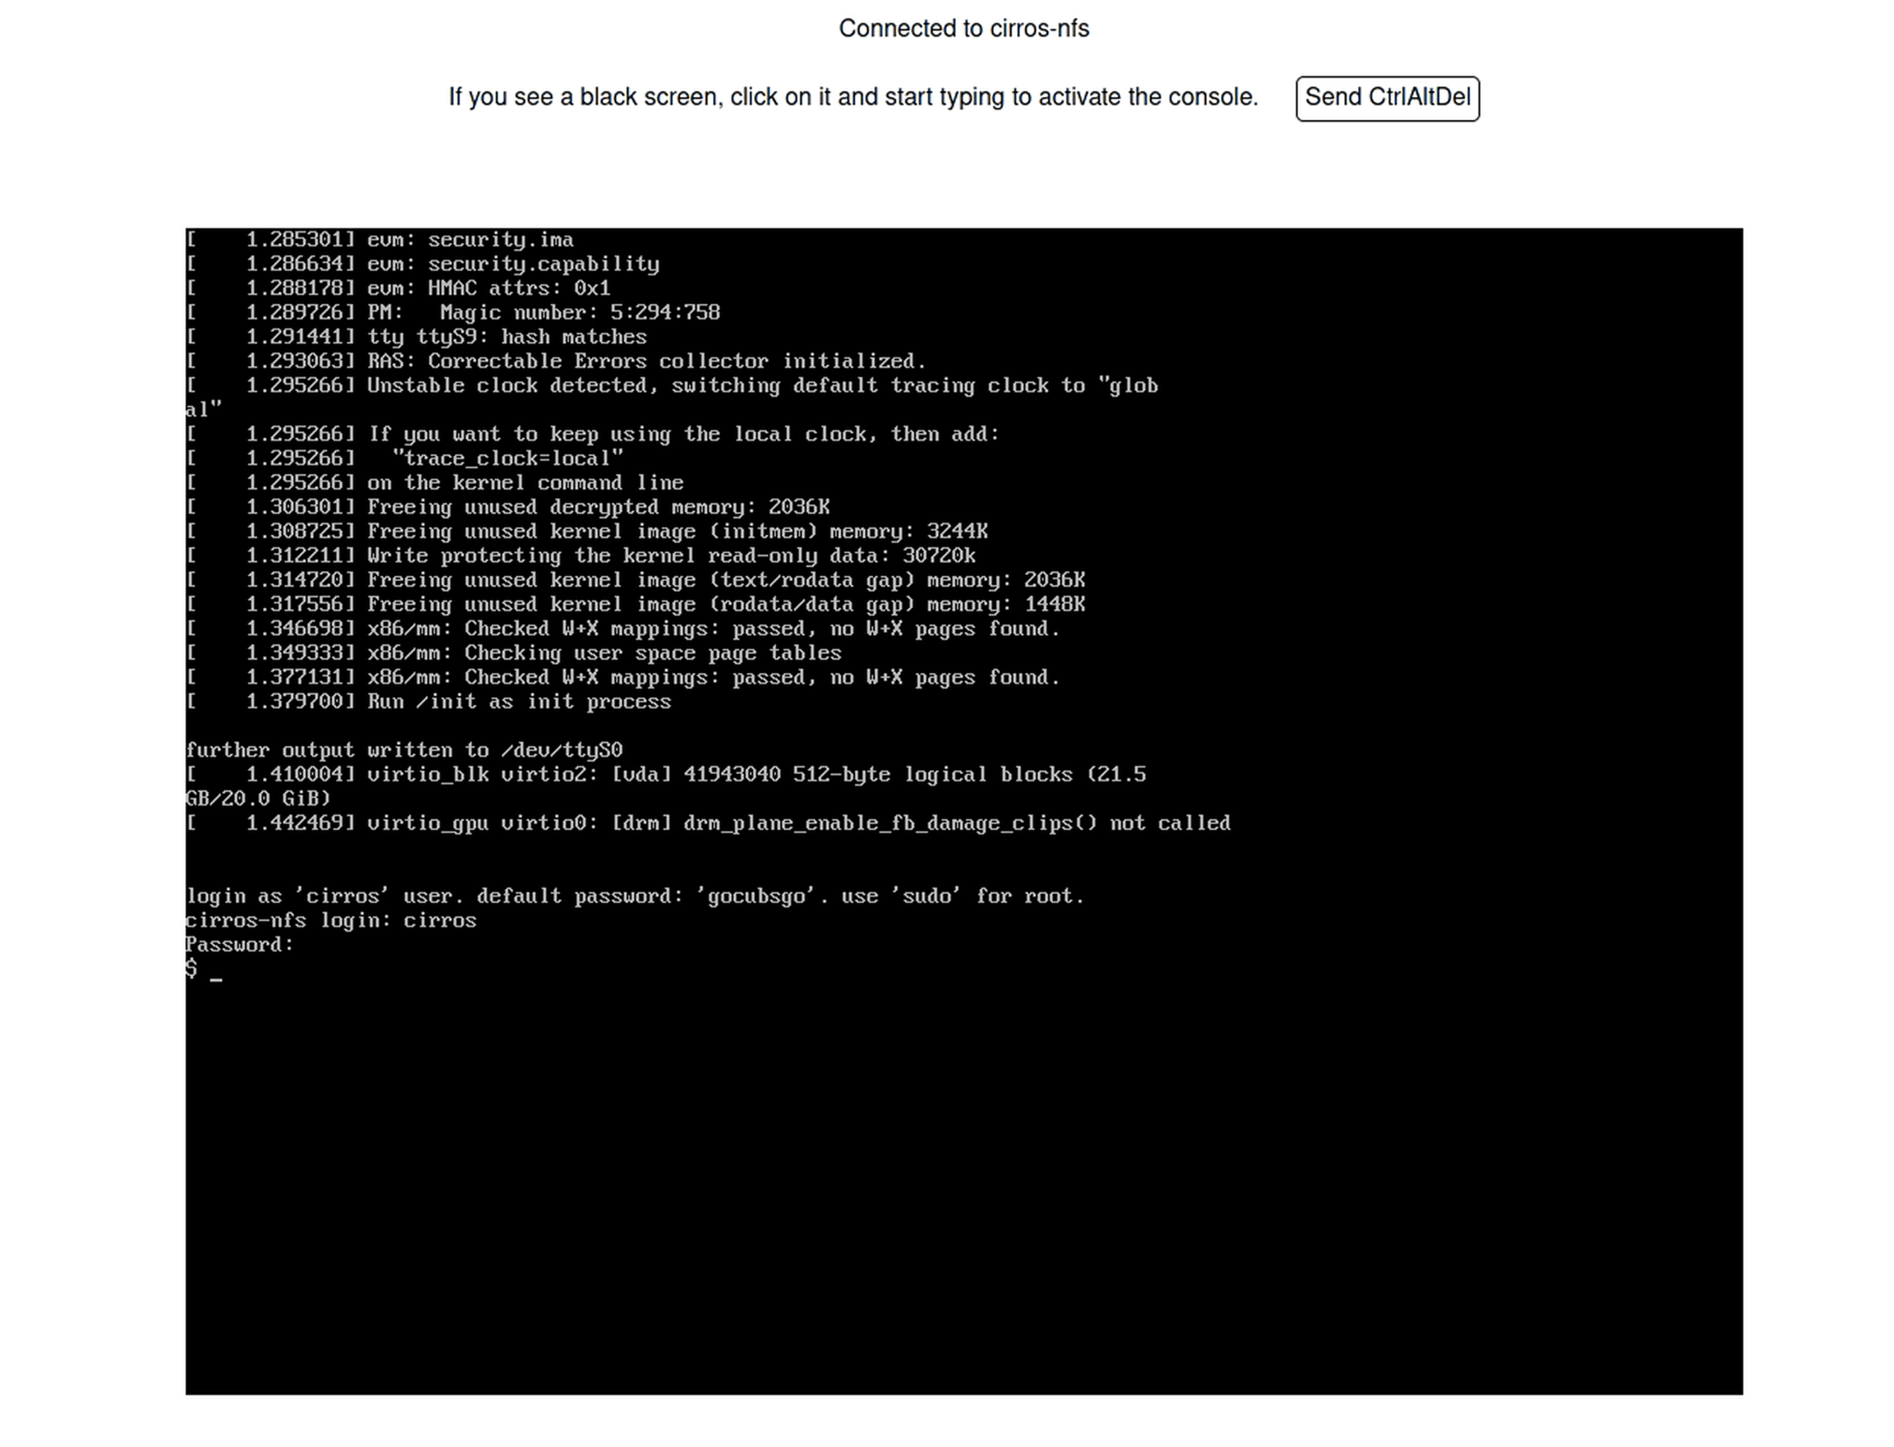This screenshot has width=1894, height=1447.
Task: Click the 'trace_clock=local' log line
Action: point(506,459)
